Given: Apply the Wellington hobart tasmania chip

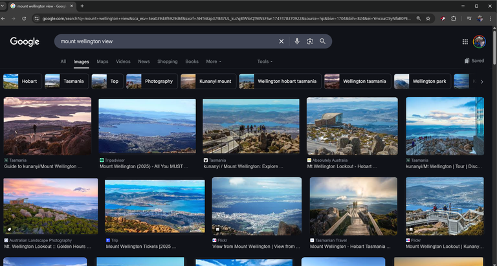Looking at the screenshot, I should (x=280, y=81).
